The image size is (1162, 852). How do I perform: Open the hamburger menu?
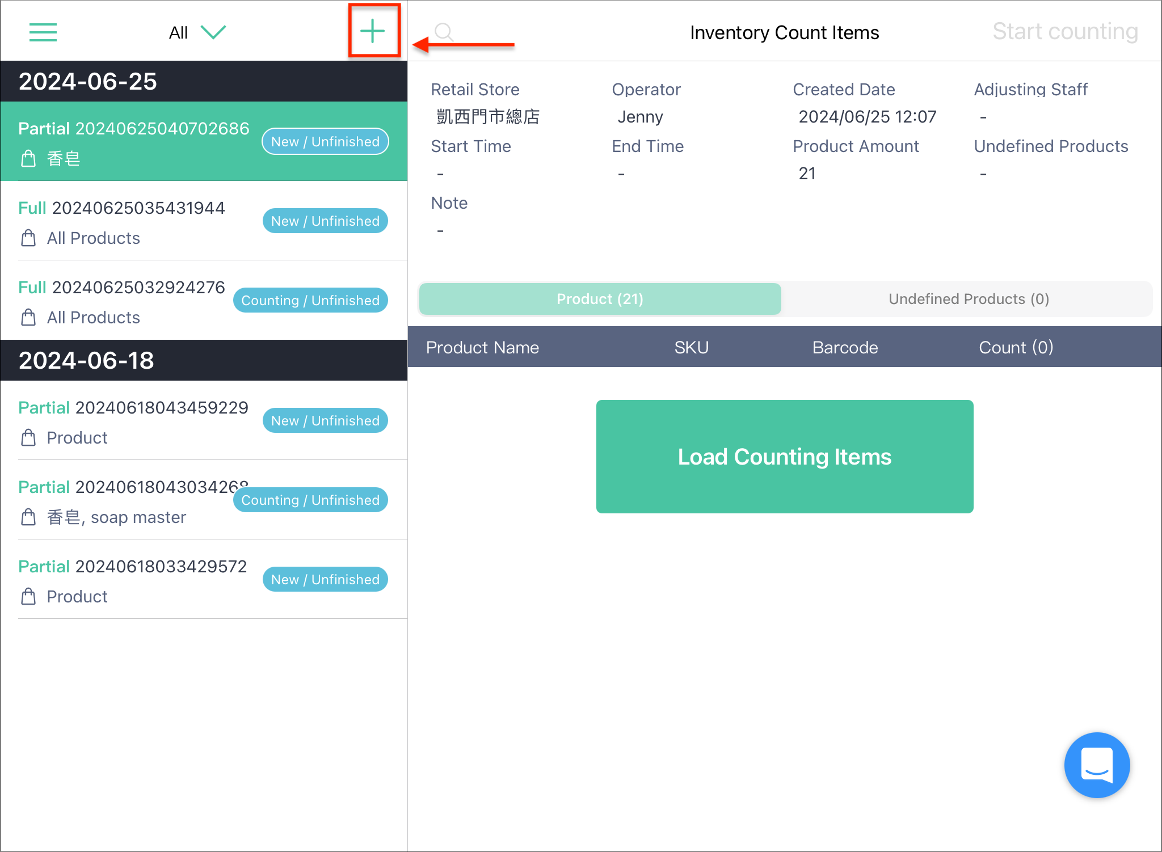pos(43,32)
